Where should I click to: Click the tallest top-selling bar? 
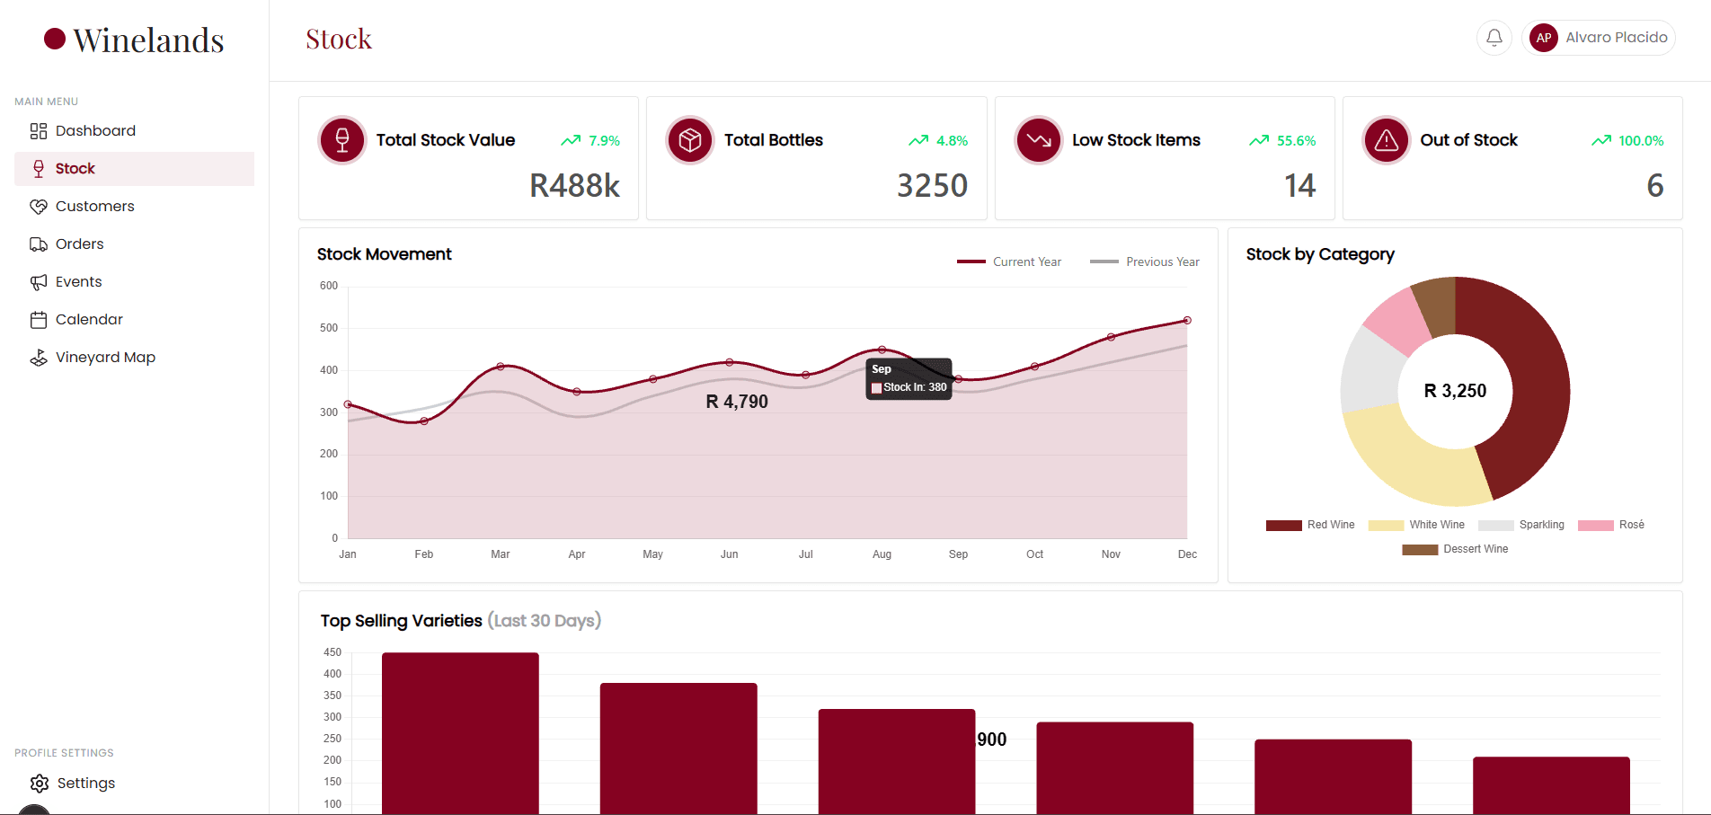(x=460, y=733)
